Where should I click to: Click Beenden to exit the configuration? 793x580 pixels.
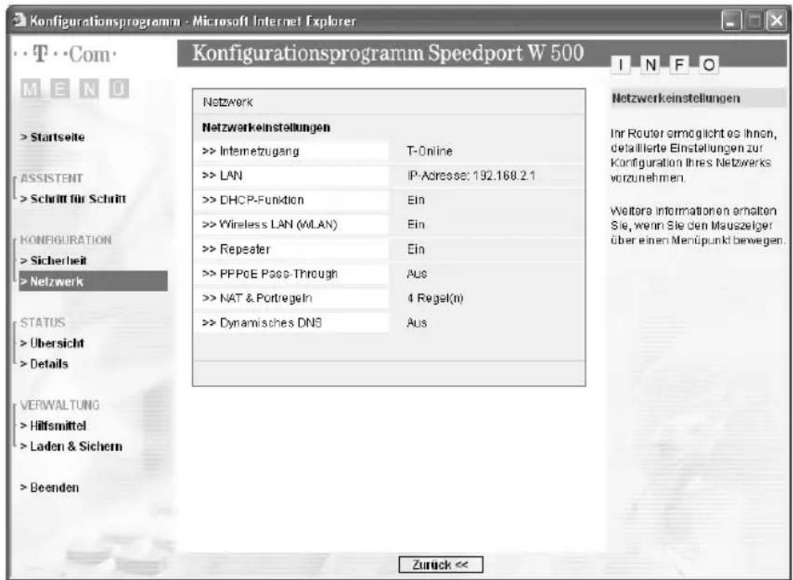[49, 488]
